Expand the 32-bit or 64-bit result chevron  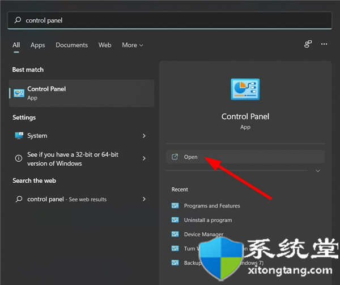(x=143, y=158)
